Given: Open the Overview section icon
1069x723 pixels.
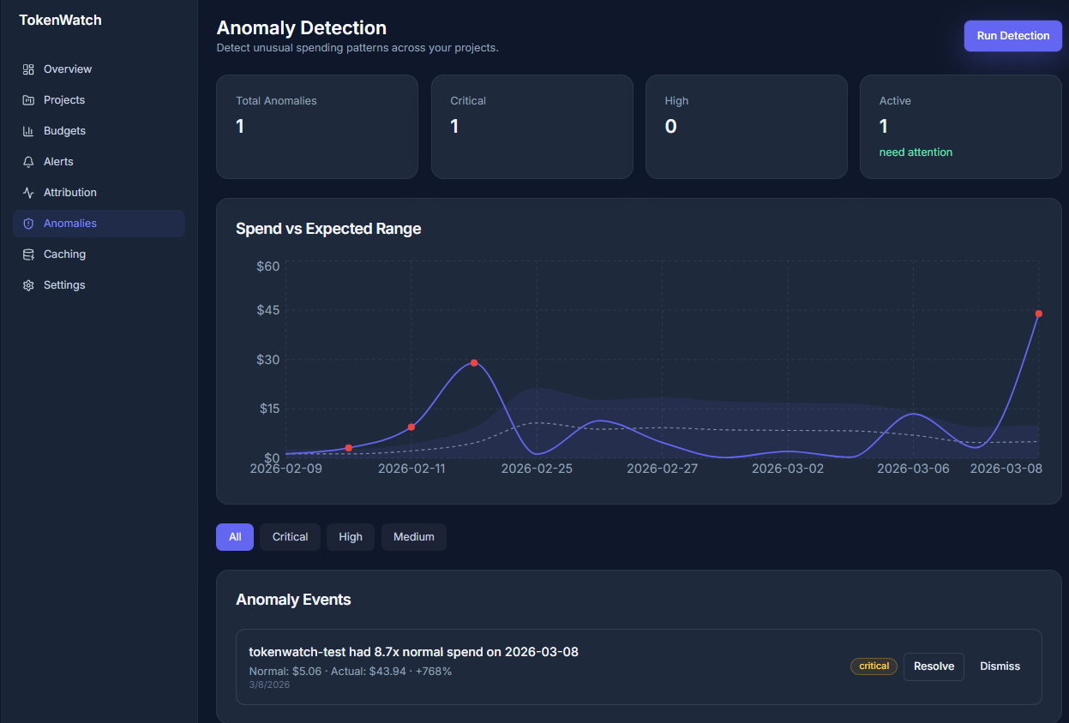Looking at the screenshot, I should [27, 69].
